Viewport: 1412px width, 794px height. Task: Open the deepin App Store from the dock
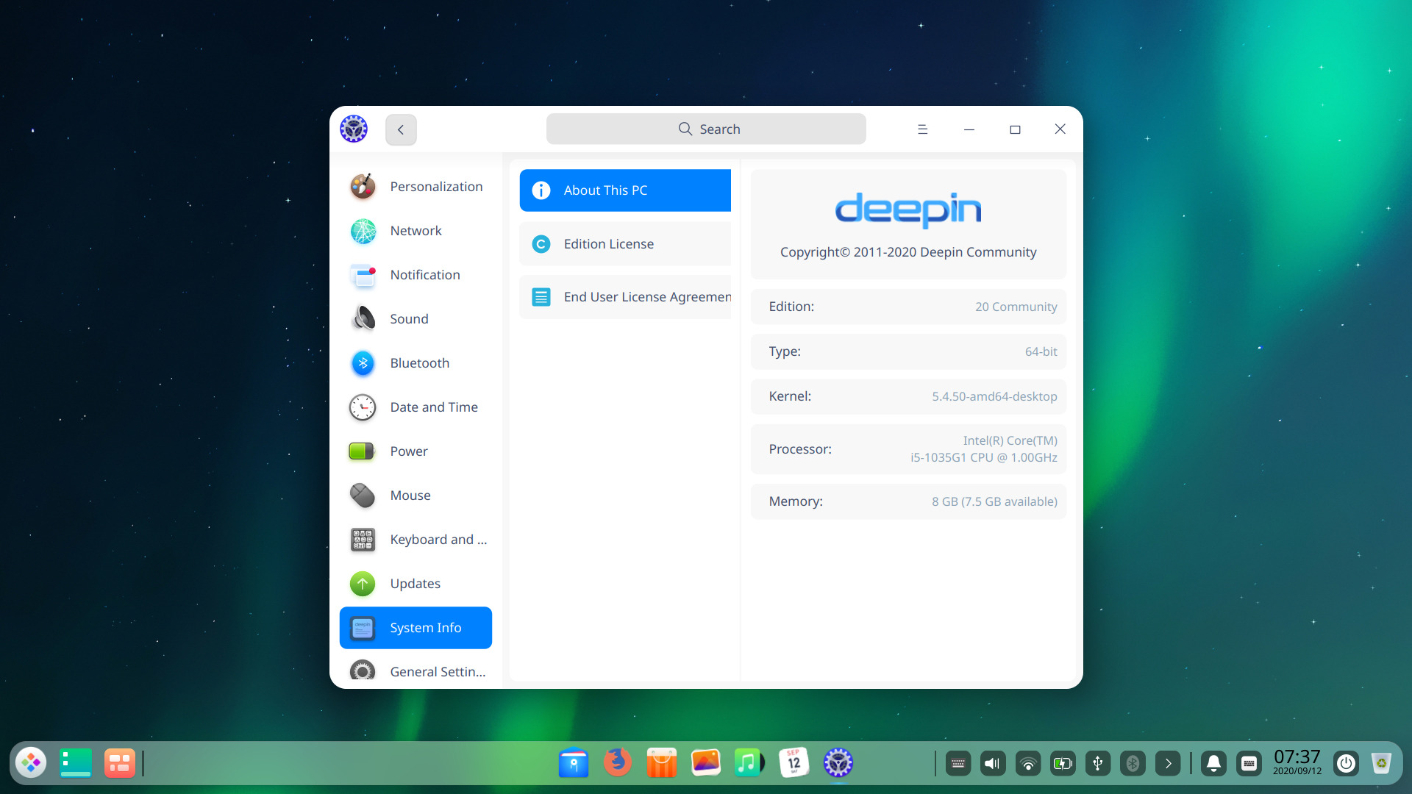[661, 762]
